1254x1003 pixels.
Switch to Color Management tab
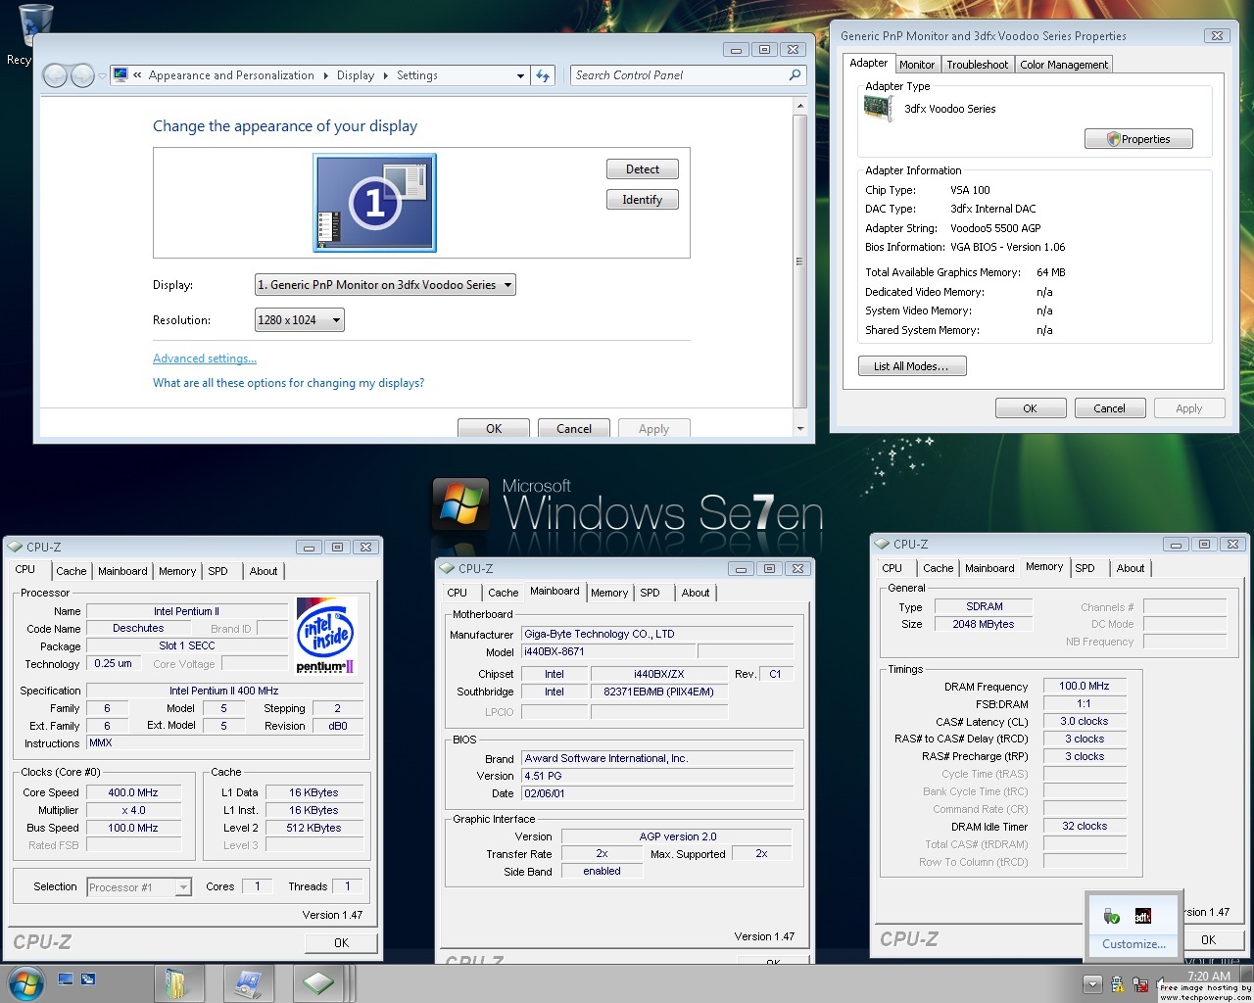tap(1064, 65)
